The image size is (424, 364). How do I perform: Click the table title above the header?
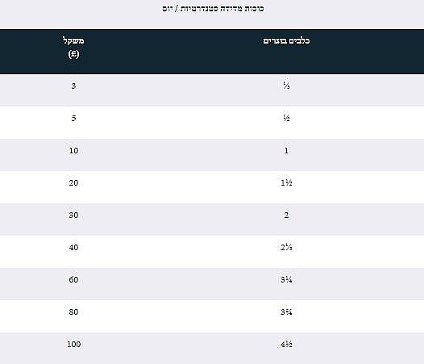213,9
